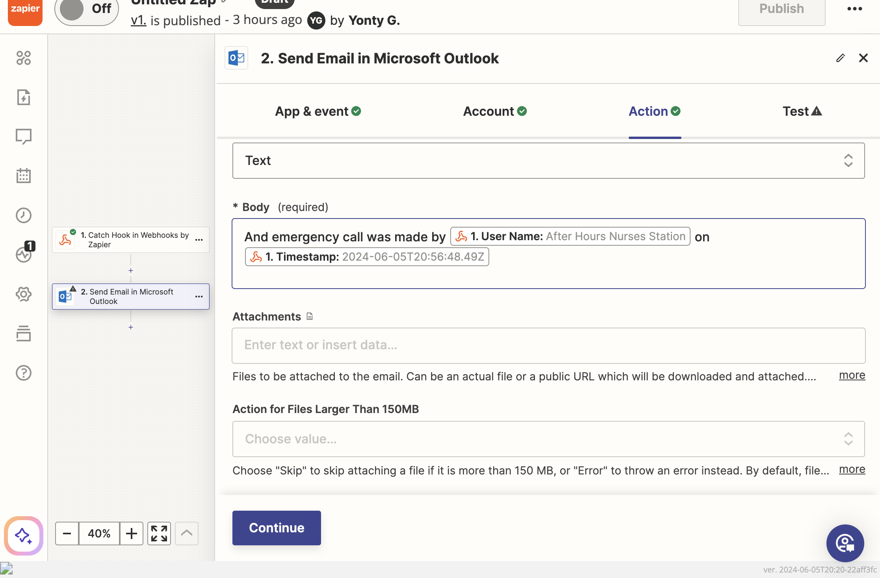Zoom in canvas with plus button
Image resolution: width=880 pixels, height=578 pixels.
pos(132,534)
